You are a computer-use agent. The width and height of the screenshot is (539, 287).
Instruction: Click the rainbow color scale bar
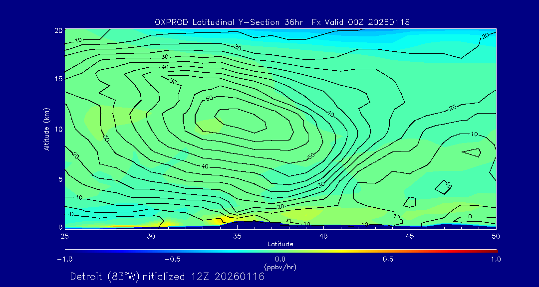click(x=281, y=251)
